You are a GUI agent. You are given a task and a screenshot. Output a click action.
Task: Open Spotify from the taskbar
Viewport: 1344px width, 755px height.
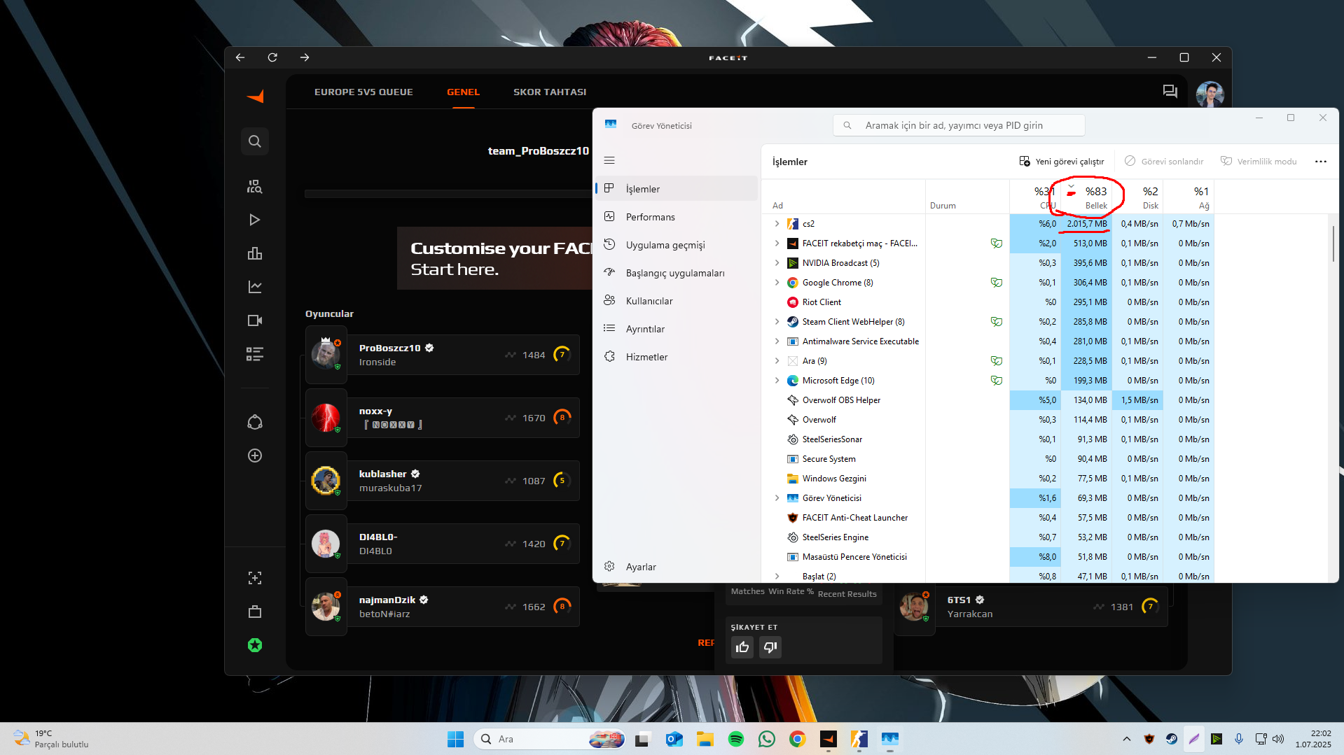736,739
